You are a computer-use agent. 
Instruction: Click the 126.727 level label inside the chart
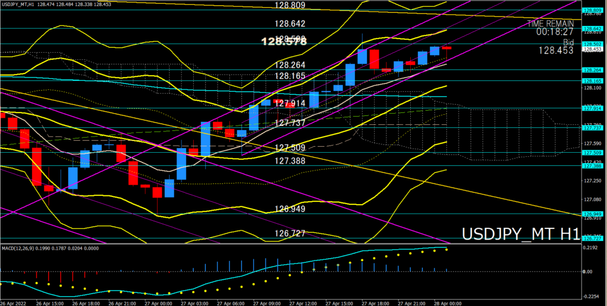290,233
